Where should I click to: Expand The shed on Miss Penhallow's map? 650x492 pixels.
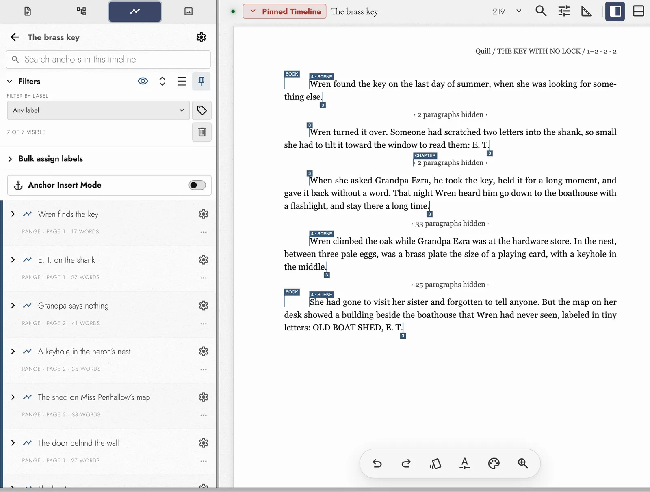[x=13, y=397]
